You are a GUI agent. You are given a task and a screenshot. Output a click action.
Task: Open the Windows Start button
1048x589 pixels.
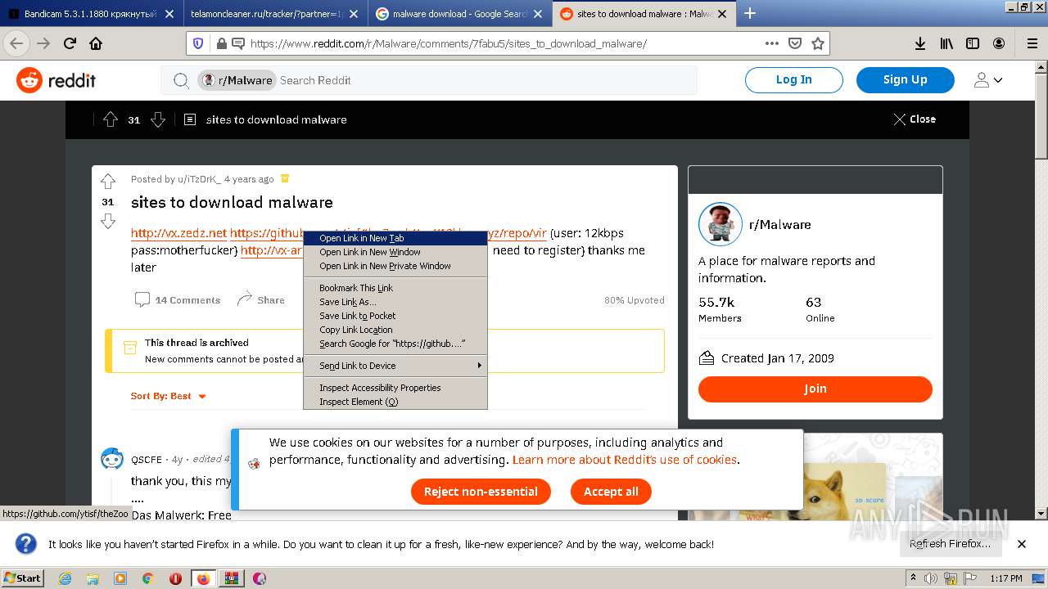pyautogui.click(x=22, y=578)
